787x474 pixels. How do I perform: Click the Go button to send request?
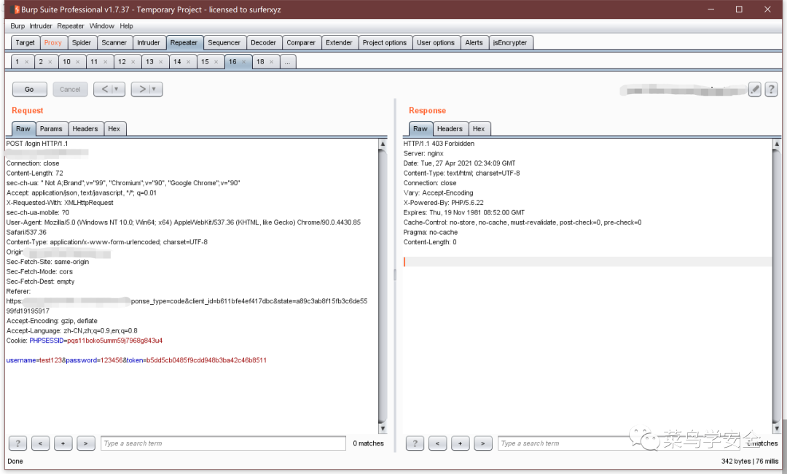30,90
